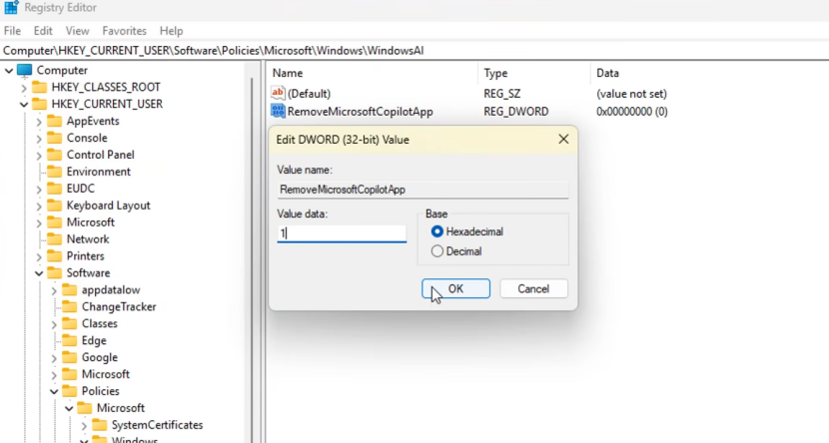Expand the HKEY_CLASSES_ROOT node
The height and width of the screenshot is (443, 829).
(24, 88)
